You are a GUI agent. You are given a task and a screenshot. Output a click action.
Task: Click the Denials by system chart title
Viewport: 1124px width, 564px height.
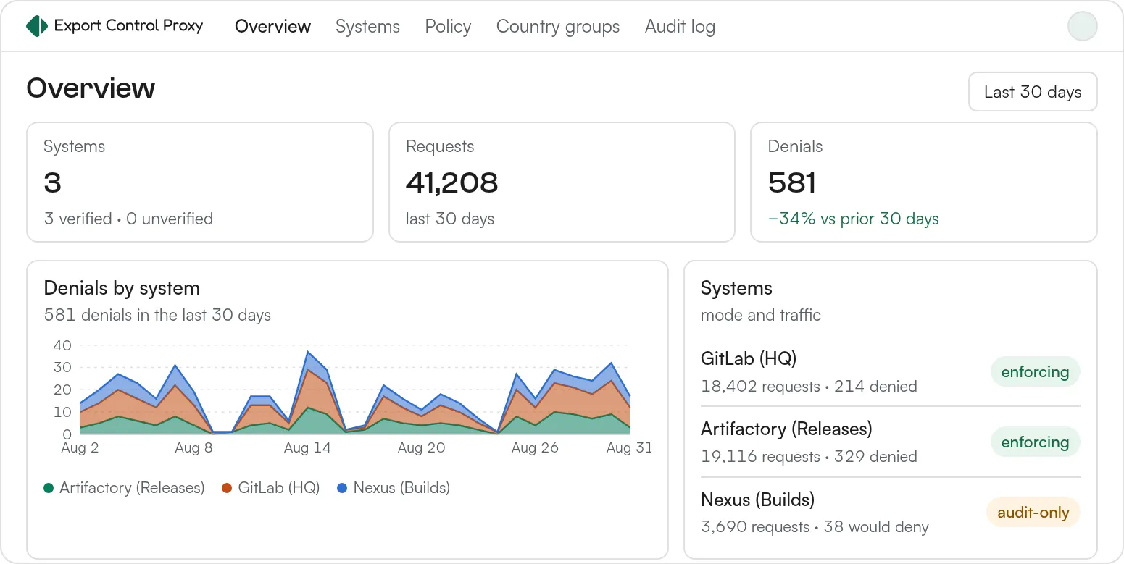(122, 288)
